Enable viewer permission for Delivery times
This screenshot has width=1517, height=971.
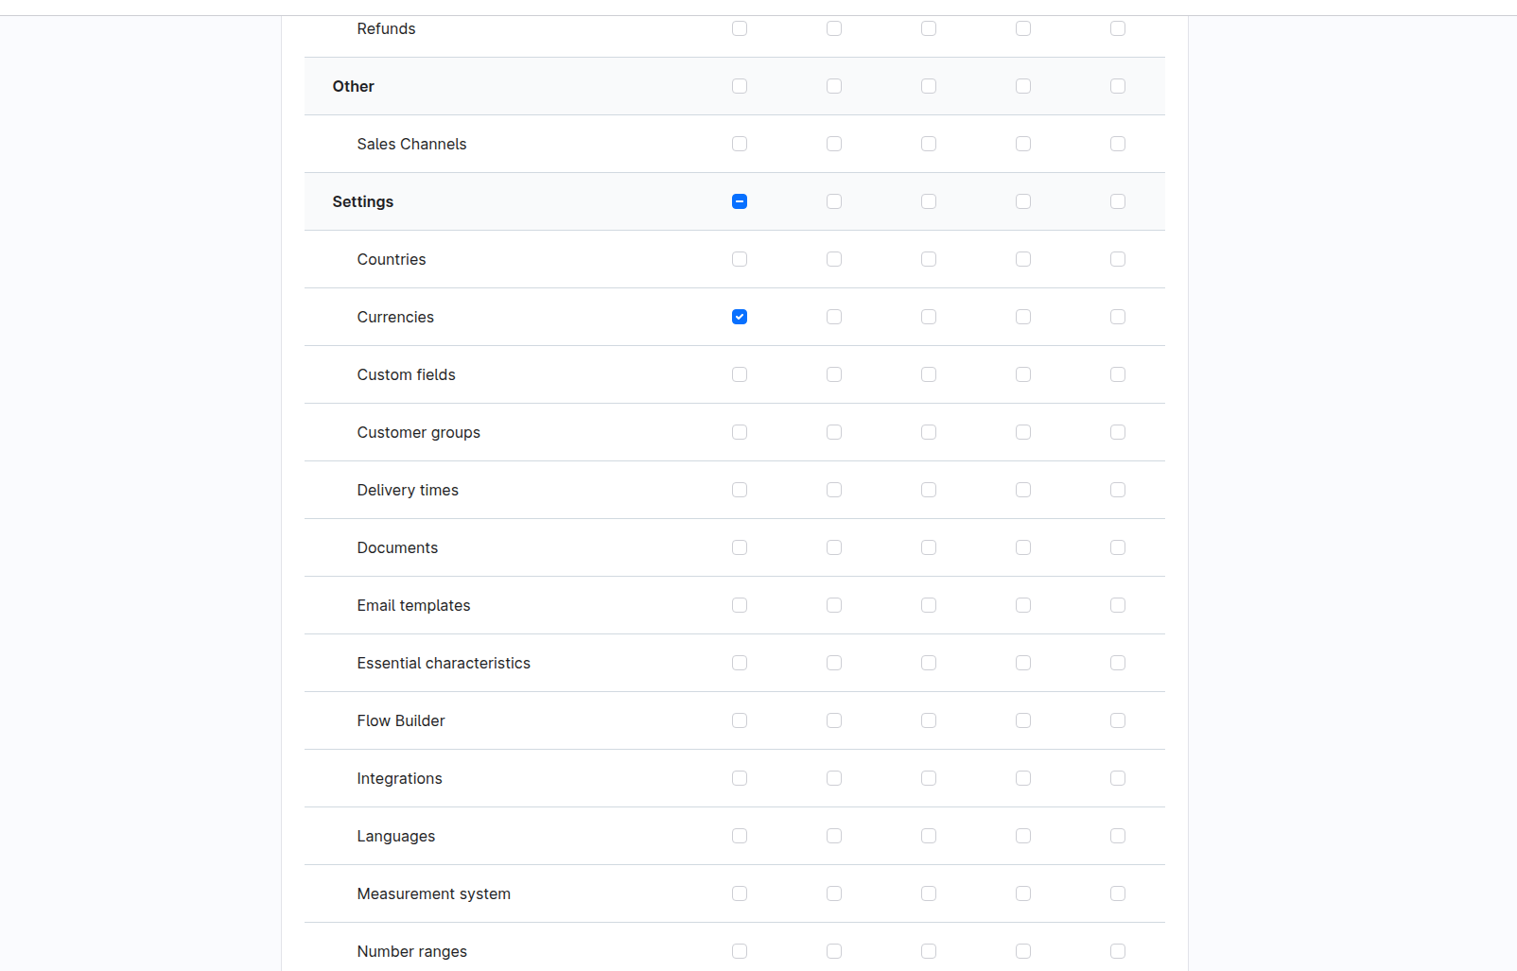coord(740,490)
